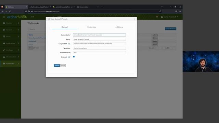This screenshot has width=219, height=123.
Task: Toggle the hamburger navigation menu
Action: pyautogui.click(x=4, y=17)
